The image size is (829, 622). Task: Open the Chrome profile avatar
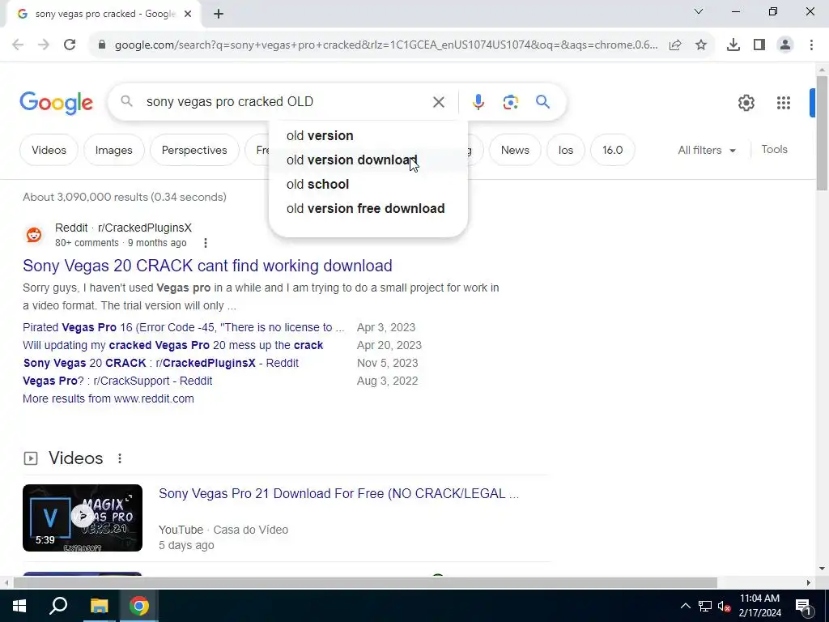pos(785,45)
